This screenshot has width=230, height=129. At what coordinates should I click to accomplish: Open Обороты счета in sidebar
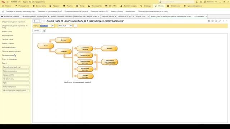click(x=8, y=39)
